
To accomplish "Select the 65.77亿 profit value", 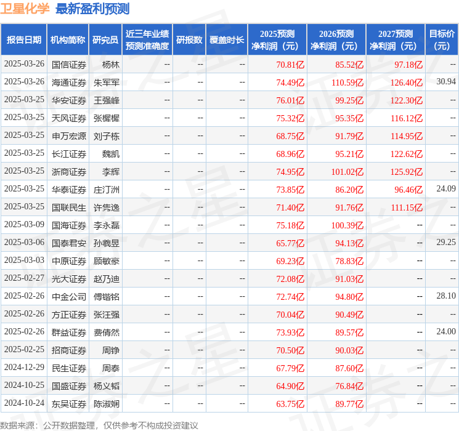I will (x=290, y=243).
